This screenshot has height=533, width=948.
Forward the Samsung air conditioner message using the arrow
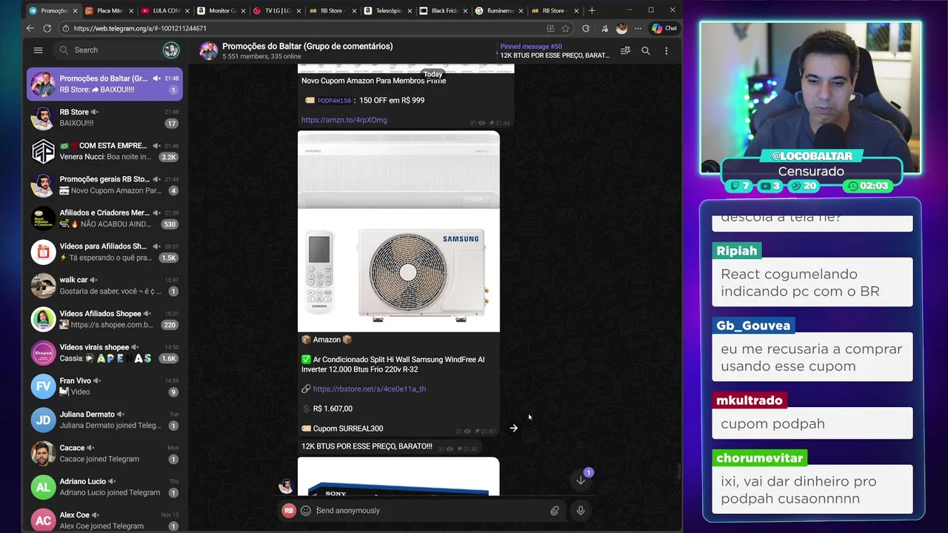[513, 428]
